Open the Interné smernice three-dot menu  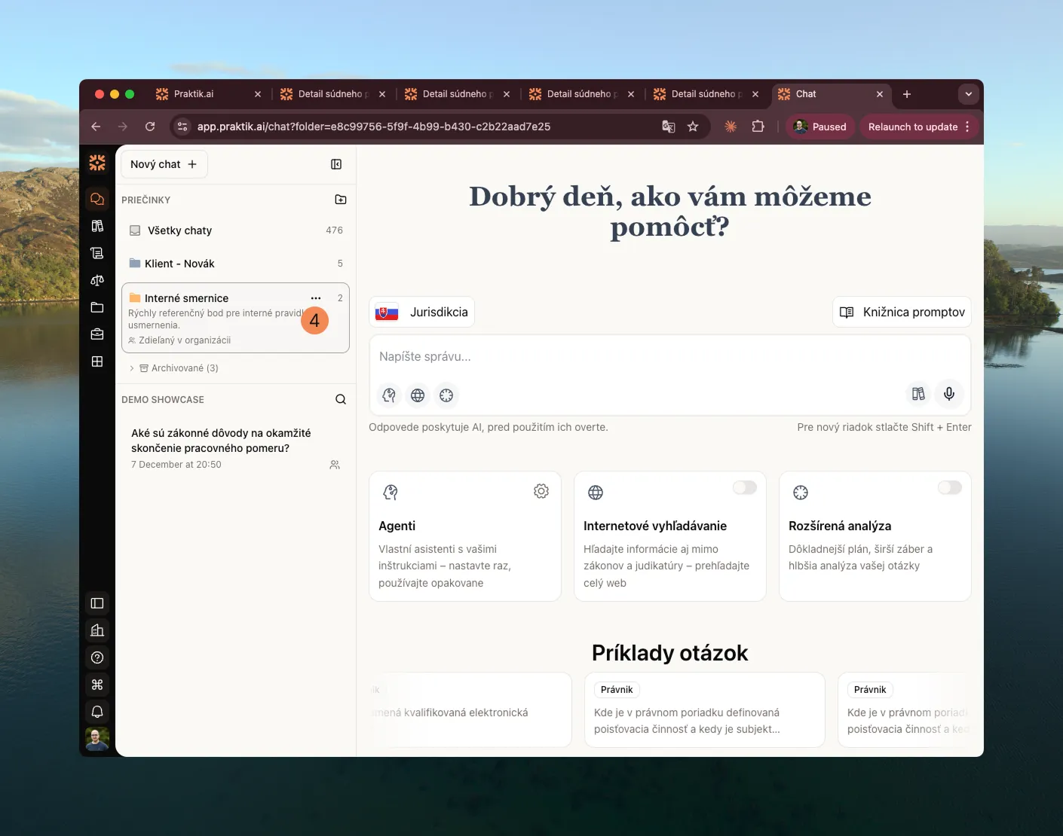[x=316, y=298]
